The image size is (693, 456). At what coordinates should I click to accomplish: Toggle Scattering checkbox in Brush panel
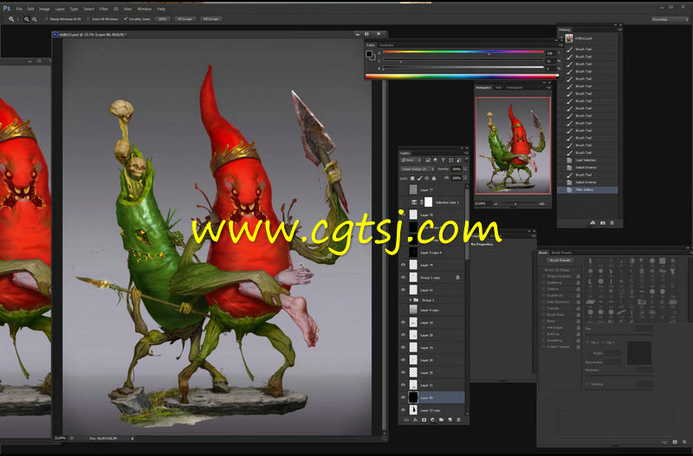pyautogui.click(x=544, y=283)
